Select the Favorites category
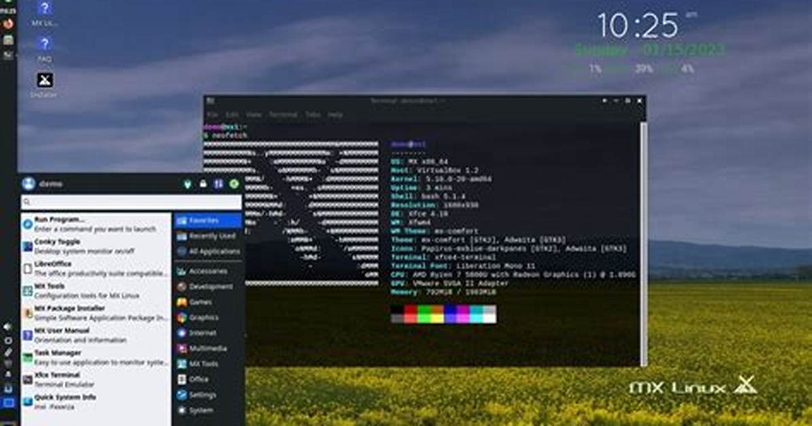 (208, 220)
